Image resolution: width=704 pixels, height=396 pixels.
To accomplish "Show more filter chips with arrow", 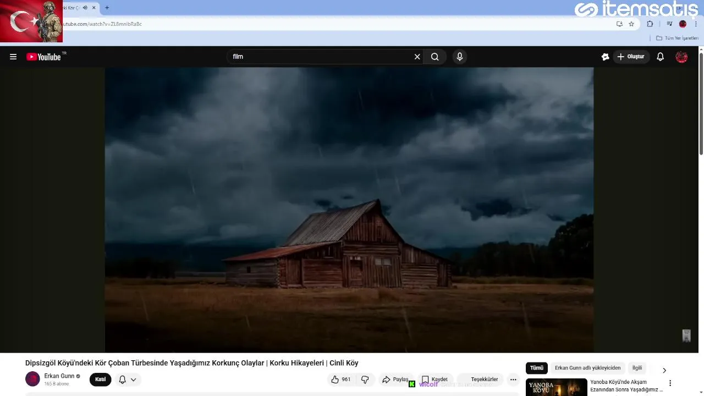I will pyautogui.click(x=664, y=370).
